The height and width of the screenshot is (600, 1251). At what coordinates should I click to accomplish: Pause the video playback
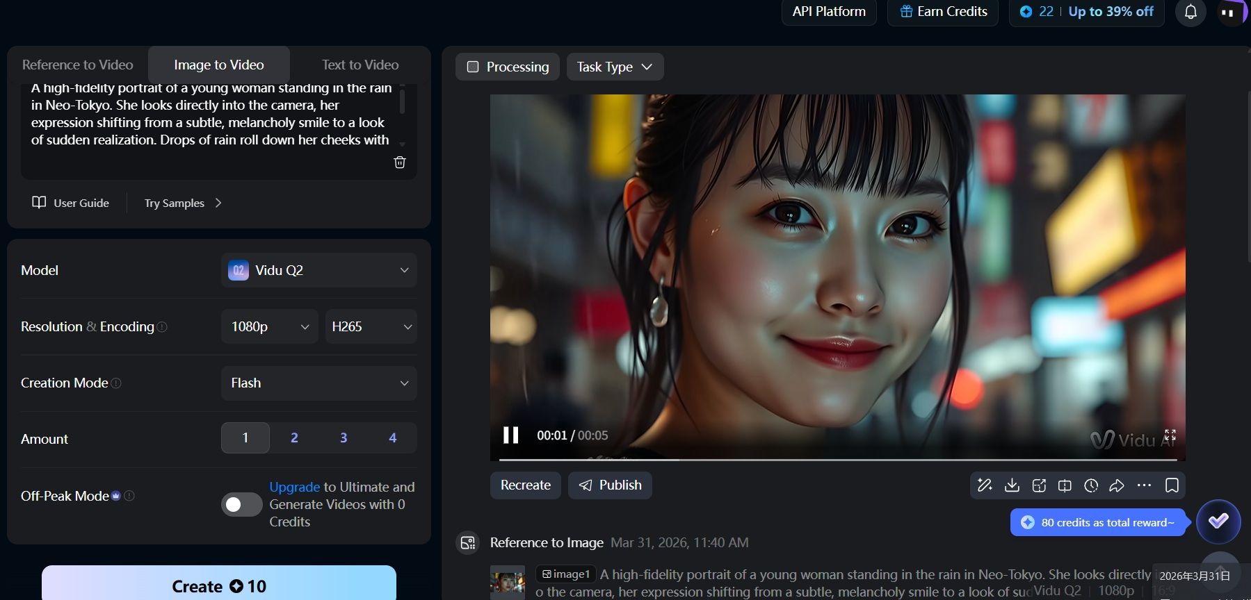(x=511, y=435)
